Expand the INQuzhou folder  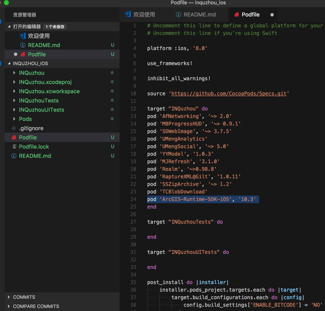(14, 73)
